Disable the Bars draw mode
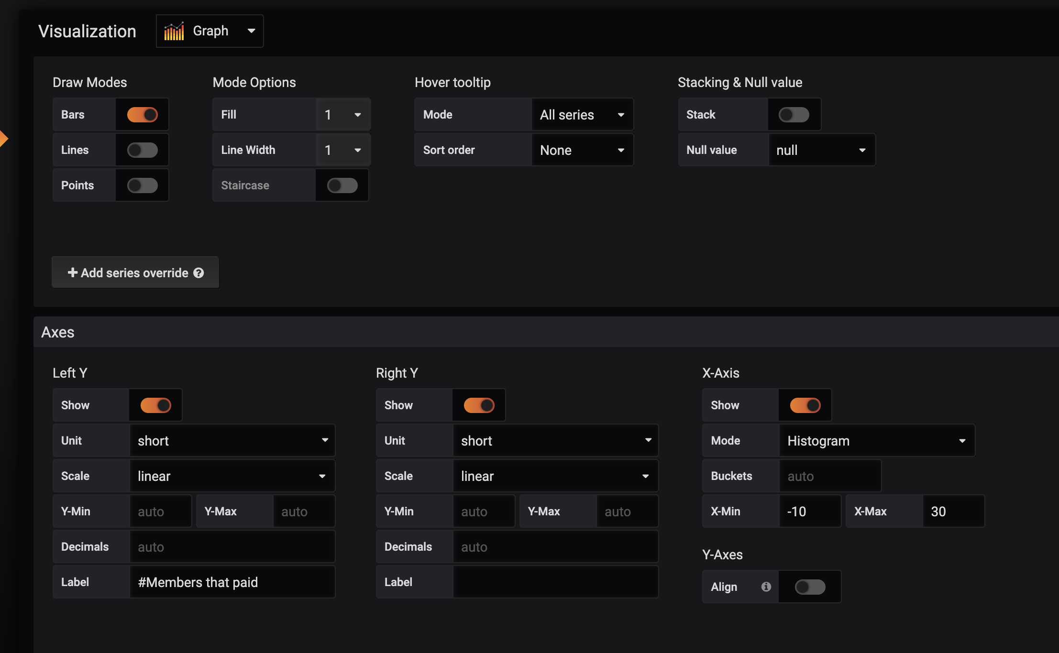 point(142,114)
